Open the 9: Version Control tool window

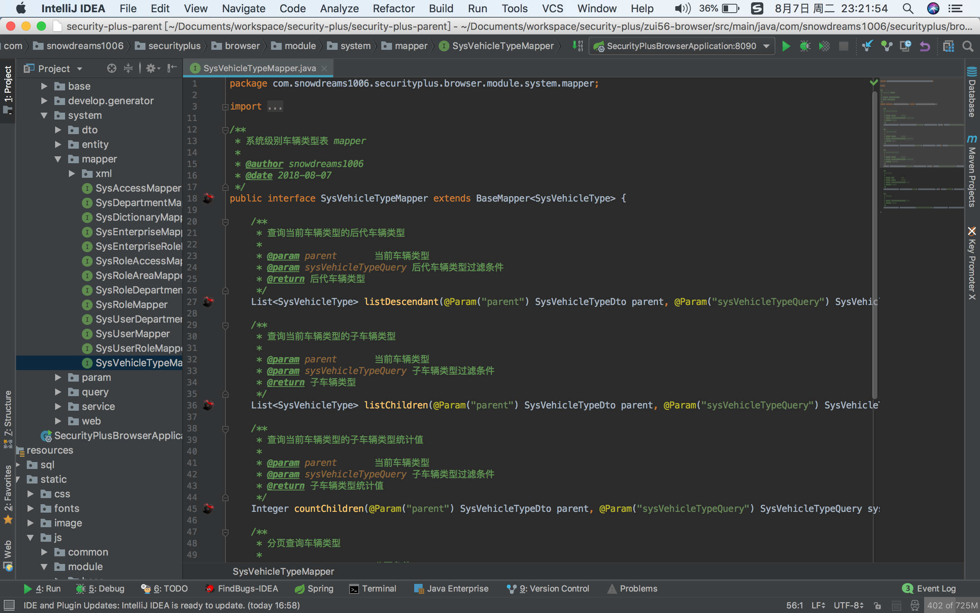pyautogui.click(x=548, y=588)
